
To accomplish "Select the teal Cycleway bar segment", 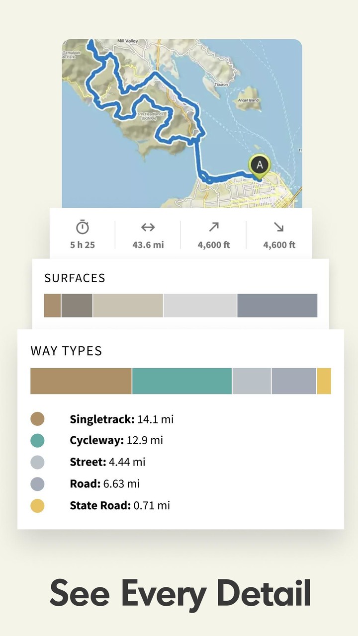I will click(x=182, y=381).
